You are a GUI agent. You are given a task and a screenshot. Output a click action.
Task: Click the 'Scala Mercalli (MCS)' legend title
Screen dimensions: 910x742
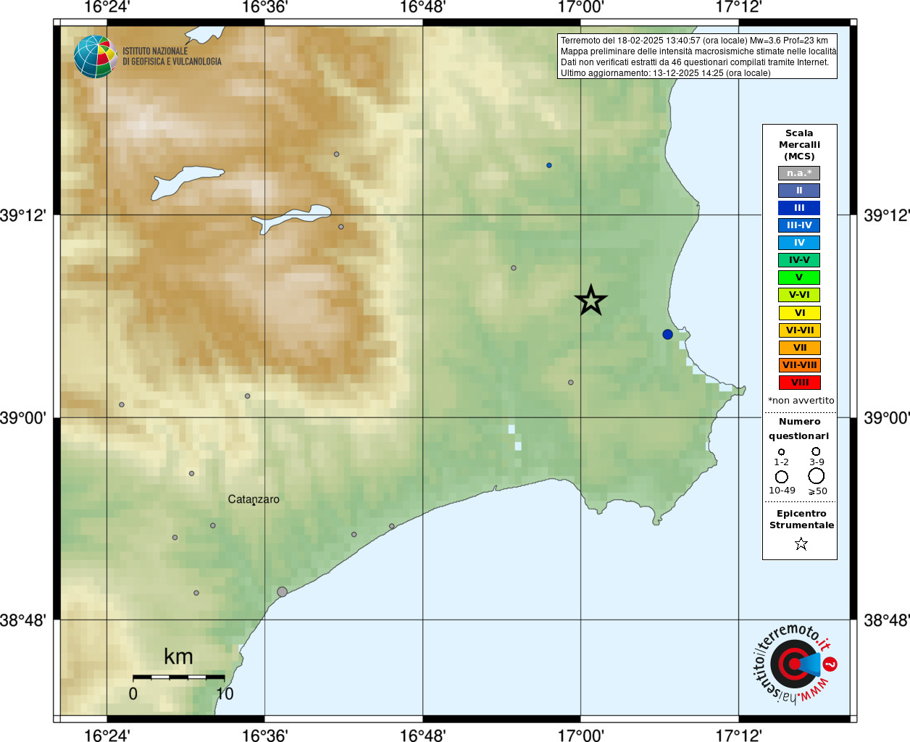[799, 145]
